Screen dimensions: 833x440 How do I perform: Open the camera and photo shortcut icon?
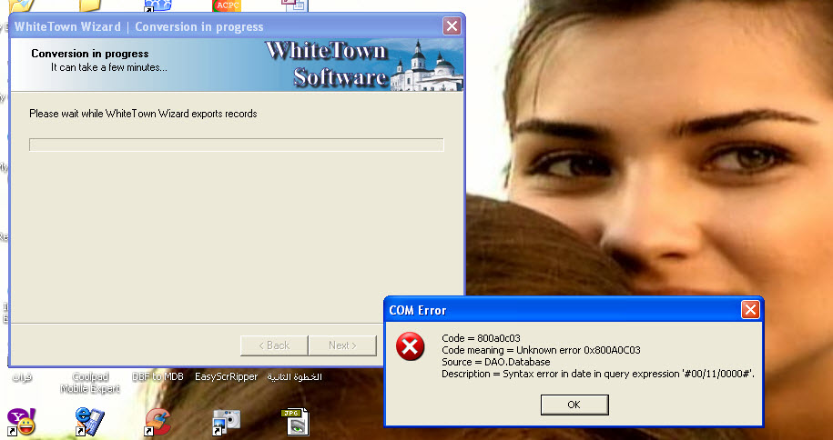[227, 423]
